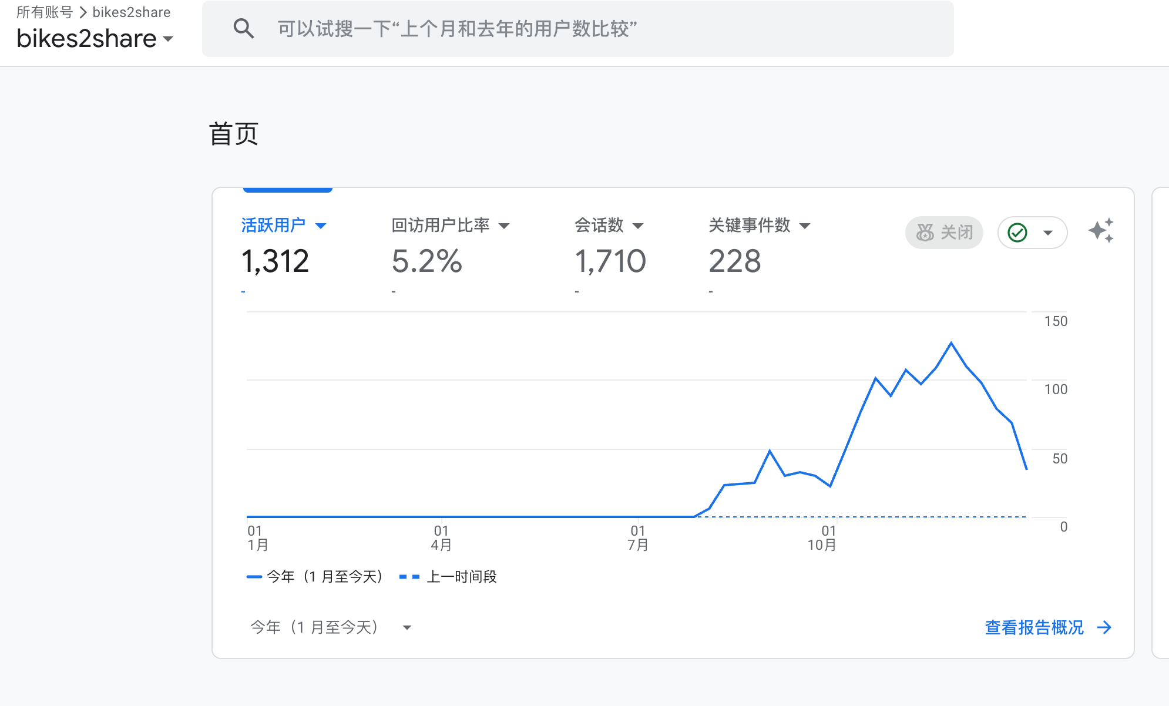Click the search magnifier icon
Screen dimensions: 1169x706
click(243, 28)
